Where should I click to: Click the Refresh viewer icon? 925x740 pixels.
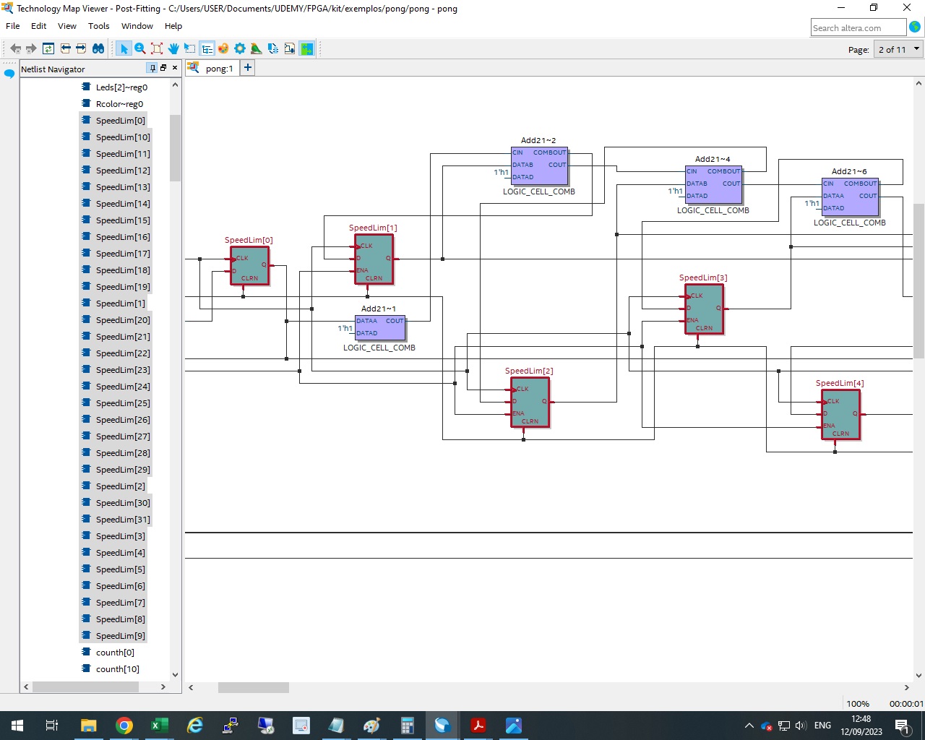coord(48,48)
